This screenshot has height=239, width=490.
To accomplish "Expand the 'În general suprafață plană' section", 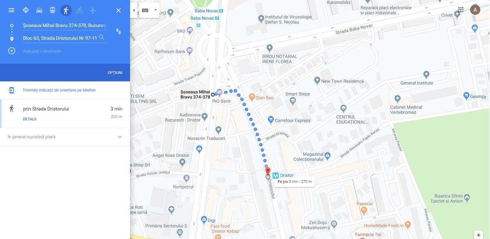I will [x=120, y=137].
